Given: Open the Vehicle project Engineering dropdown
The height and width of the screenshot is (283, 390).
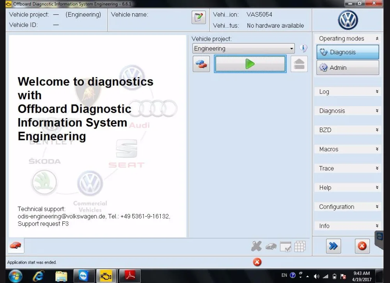Looking at the screenshot, I should coord(243,48).
